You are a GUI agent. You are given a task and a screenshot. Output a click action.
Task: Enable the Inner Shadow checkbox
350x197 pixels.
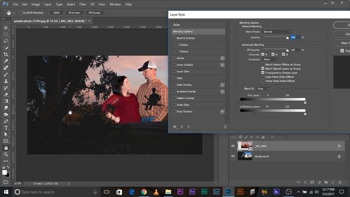(174, 65)
